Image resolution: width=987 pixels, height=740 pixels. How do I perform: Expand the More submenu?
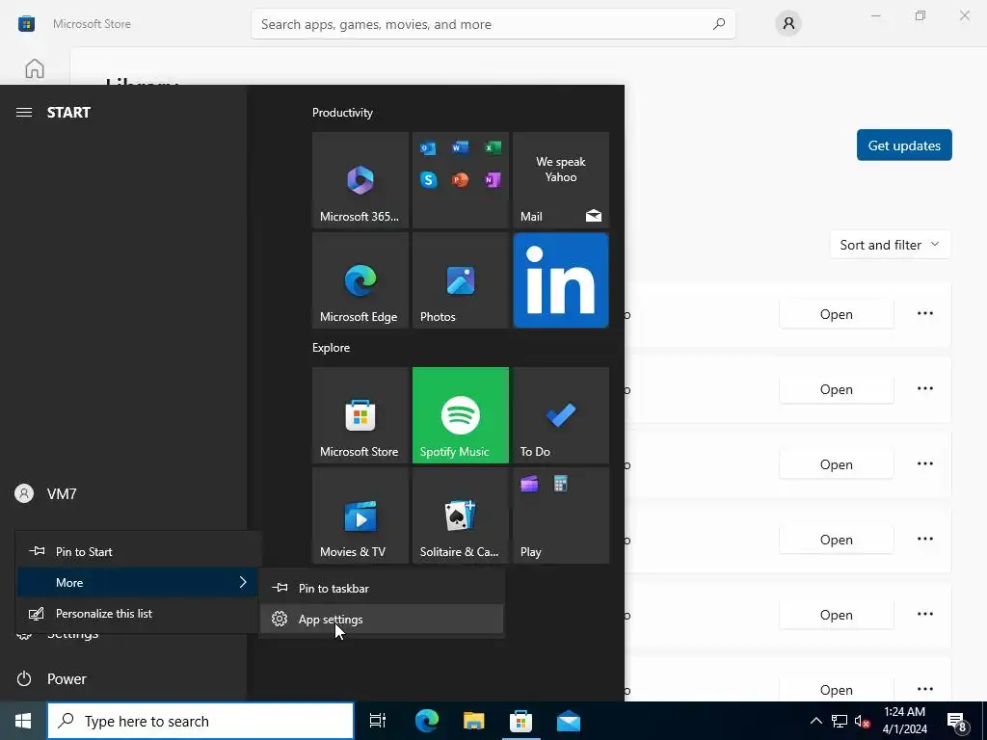[139, 582]
